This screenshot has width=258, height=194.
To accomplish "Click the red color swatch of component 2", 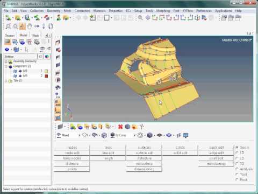I will click(46, 76).
